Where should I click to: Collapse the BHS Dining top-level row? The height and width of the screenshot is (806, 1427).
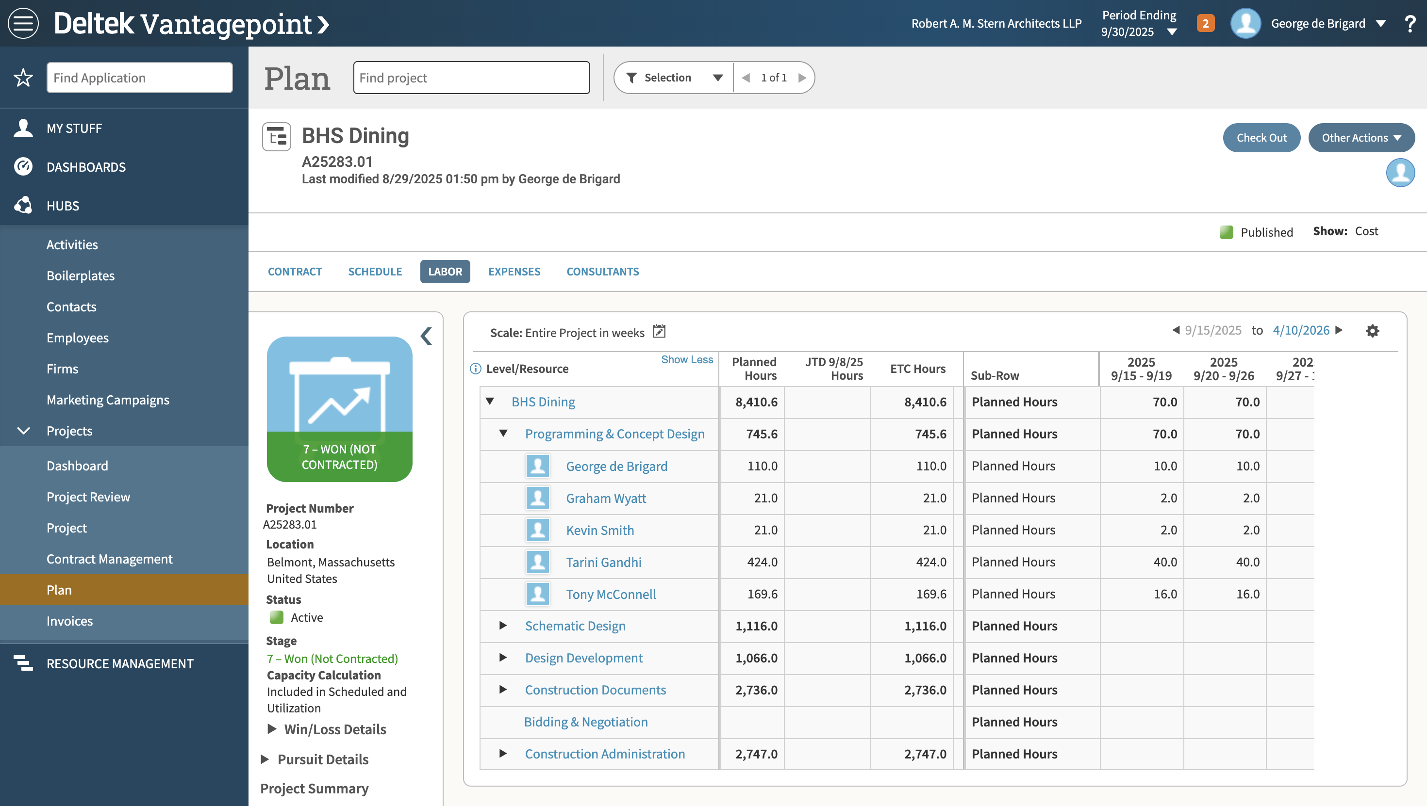pyautogui.click(x=490, y=402)
